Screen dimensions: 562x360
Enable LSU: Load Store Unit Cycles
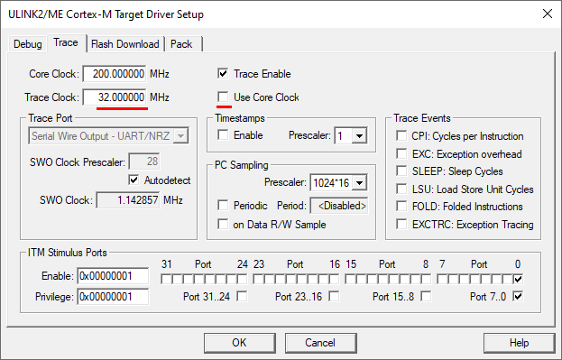pyautogui.click(x=401, y=189)
